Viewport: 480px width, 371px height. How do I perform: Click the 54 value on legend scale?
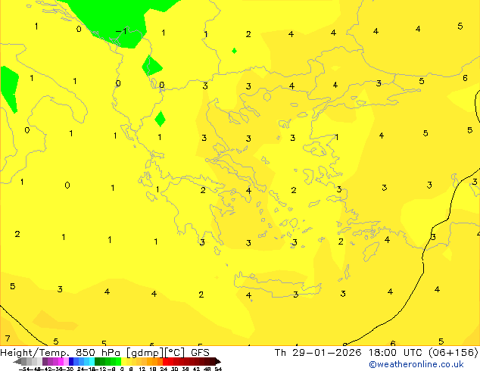pyautogui.click(x=218, y=369)
